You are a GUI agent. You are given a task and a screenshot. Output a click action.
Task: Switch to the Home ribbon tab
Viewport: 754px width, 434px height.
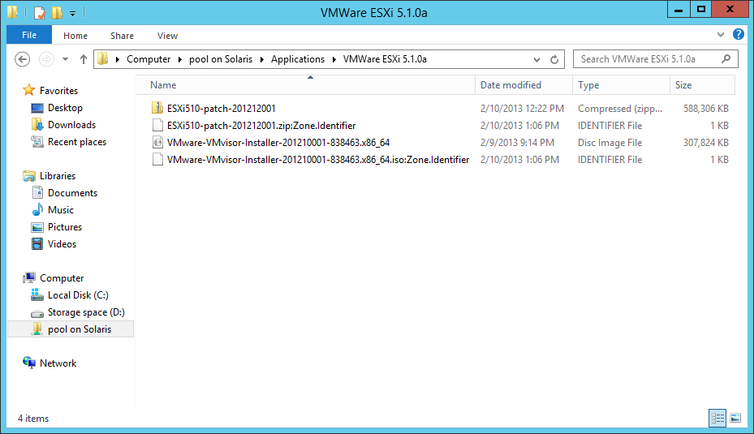75,36
